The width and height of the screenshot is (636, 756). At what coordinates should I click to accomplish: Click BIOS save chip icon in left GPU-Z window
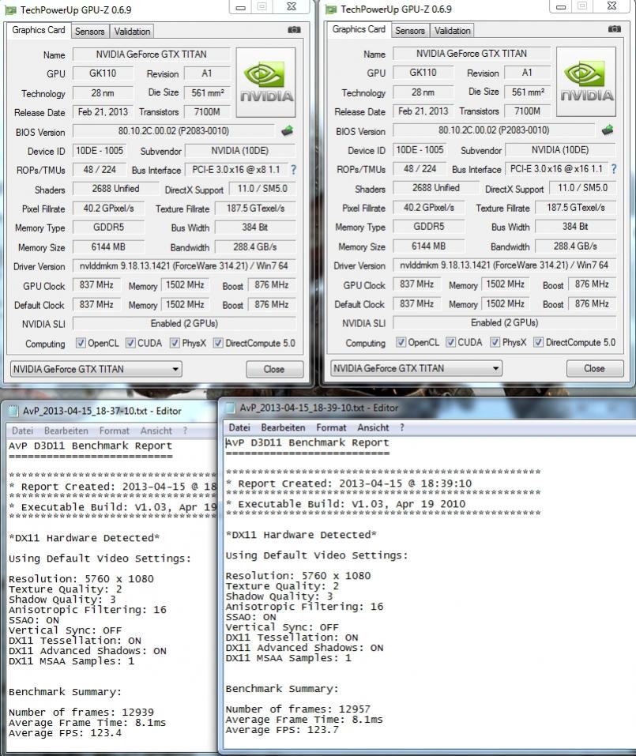tap(288, 130)
